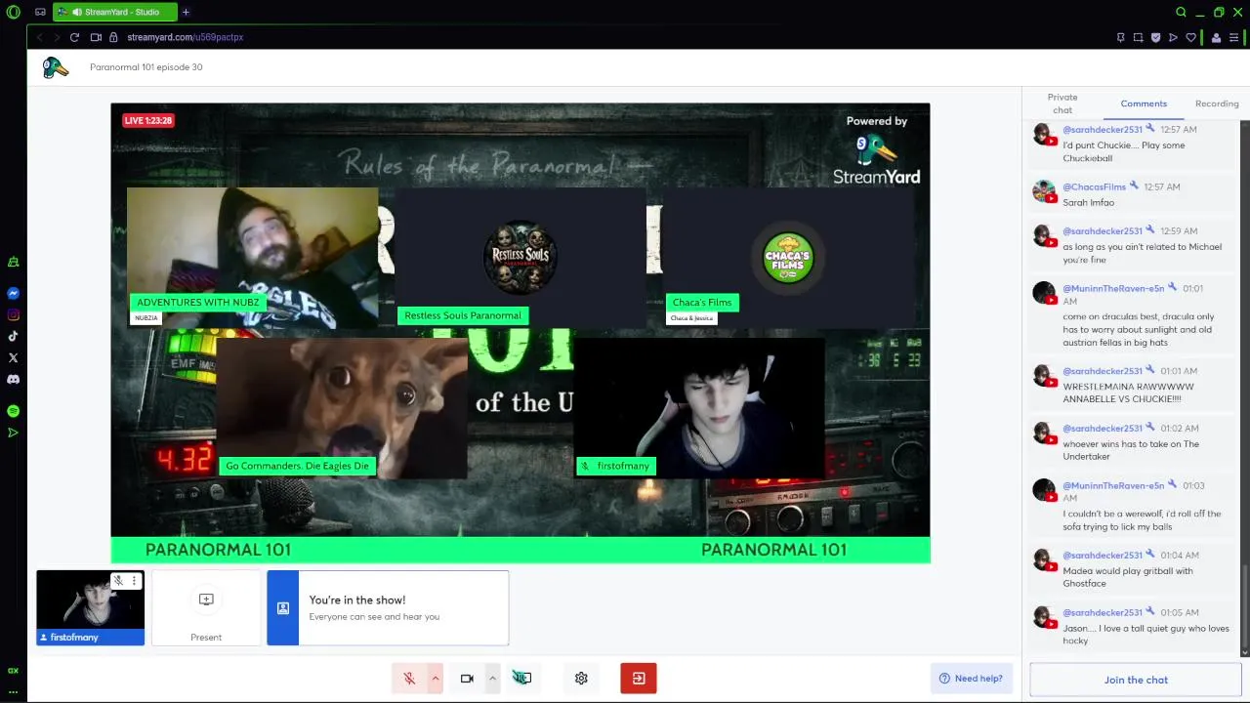Click the pinboard pin icon in toolbar
Image resolution: width=1250 pixels, height=703 pixels.
click(1120, 37)
